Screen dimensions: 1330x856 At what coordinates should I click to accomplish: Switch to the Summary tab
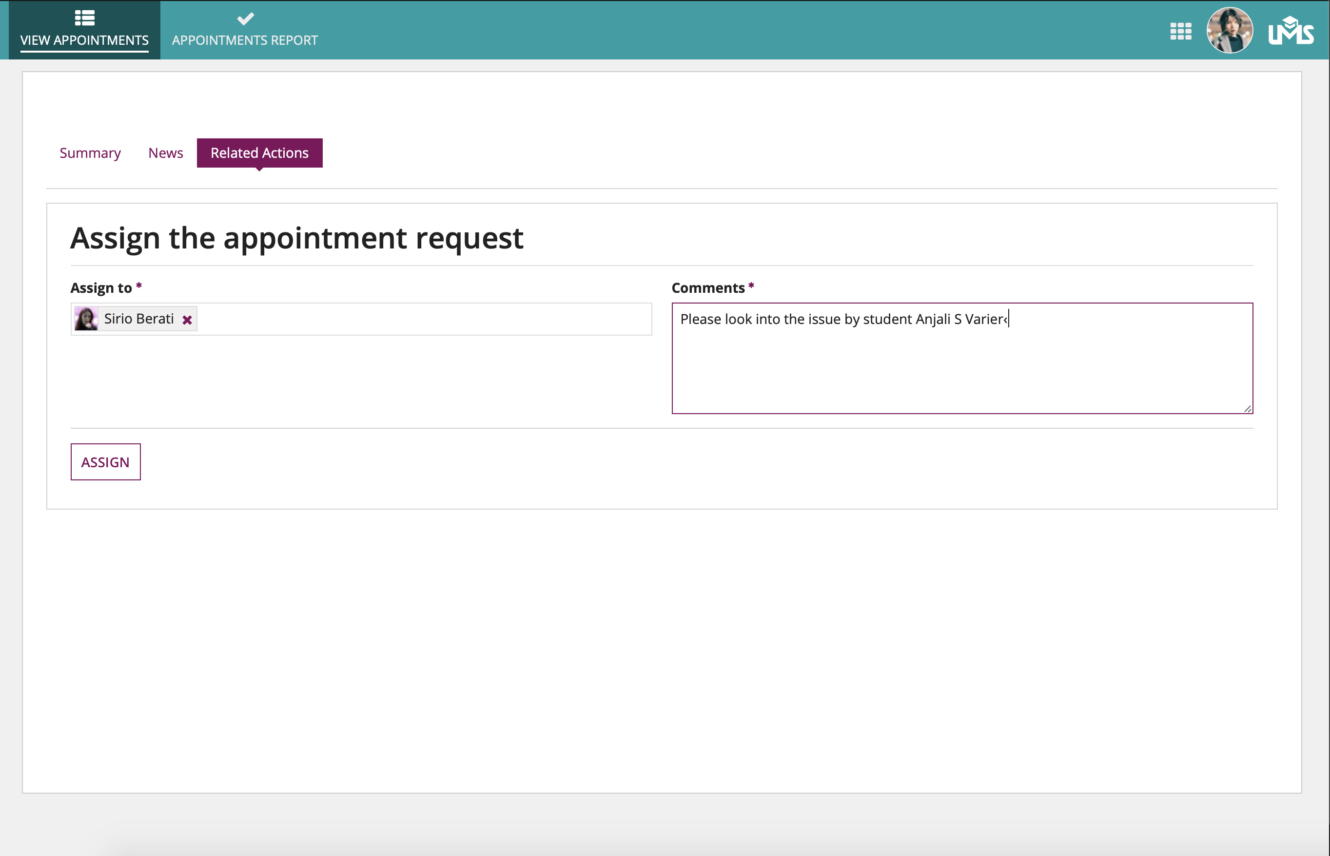pos(90,153)
